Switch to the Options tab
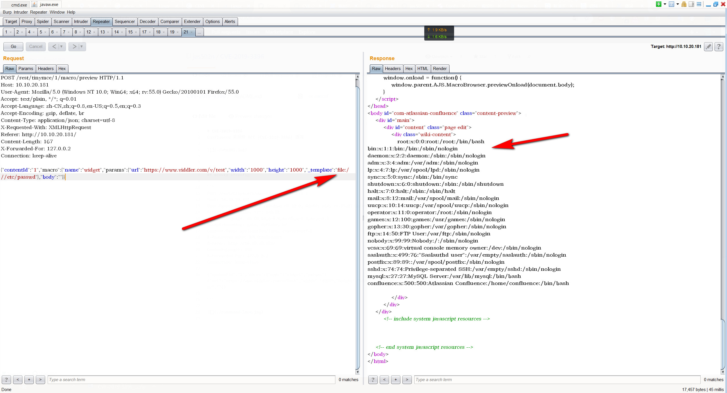The height and width of the screenshot is (393, 727). (212, 22)
